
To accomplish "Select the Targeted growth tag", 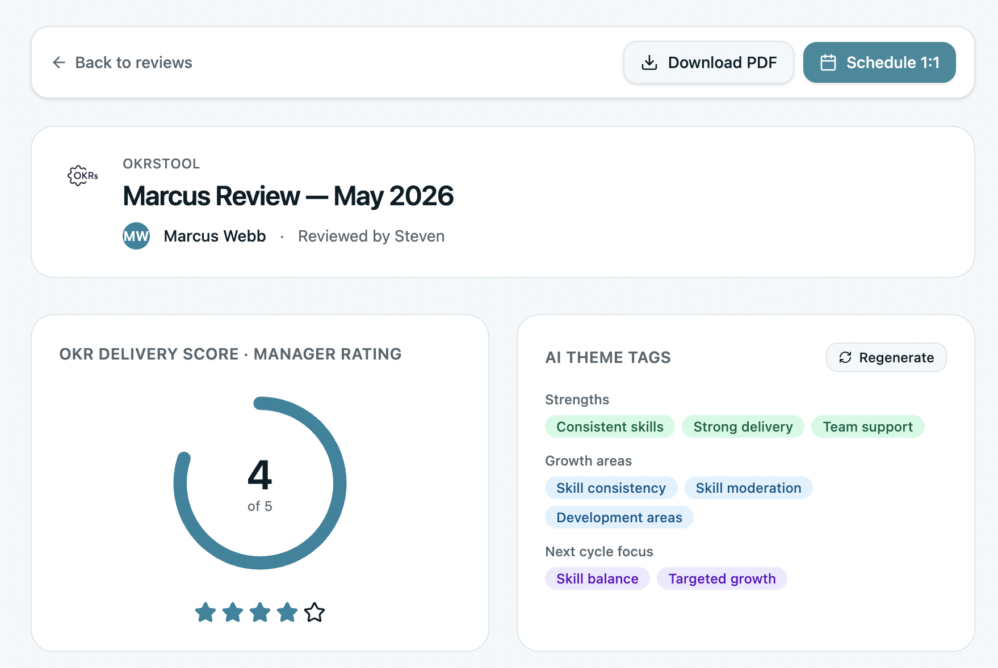I will point(722,578).
